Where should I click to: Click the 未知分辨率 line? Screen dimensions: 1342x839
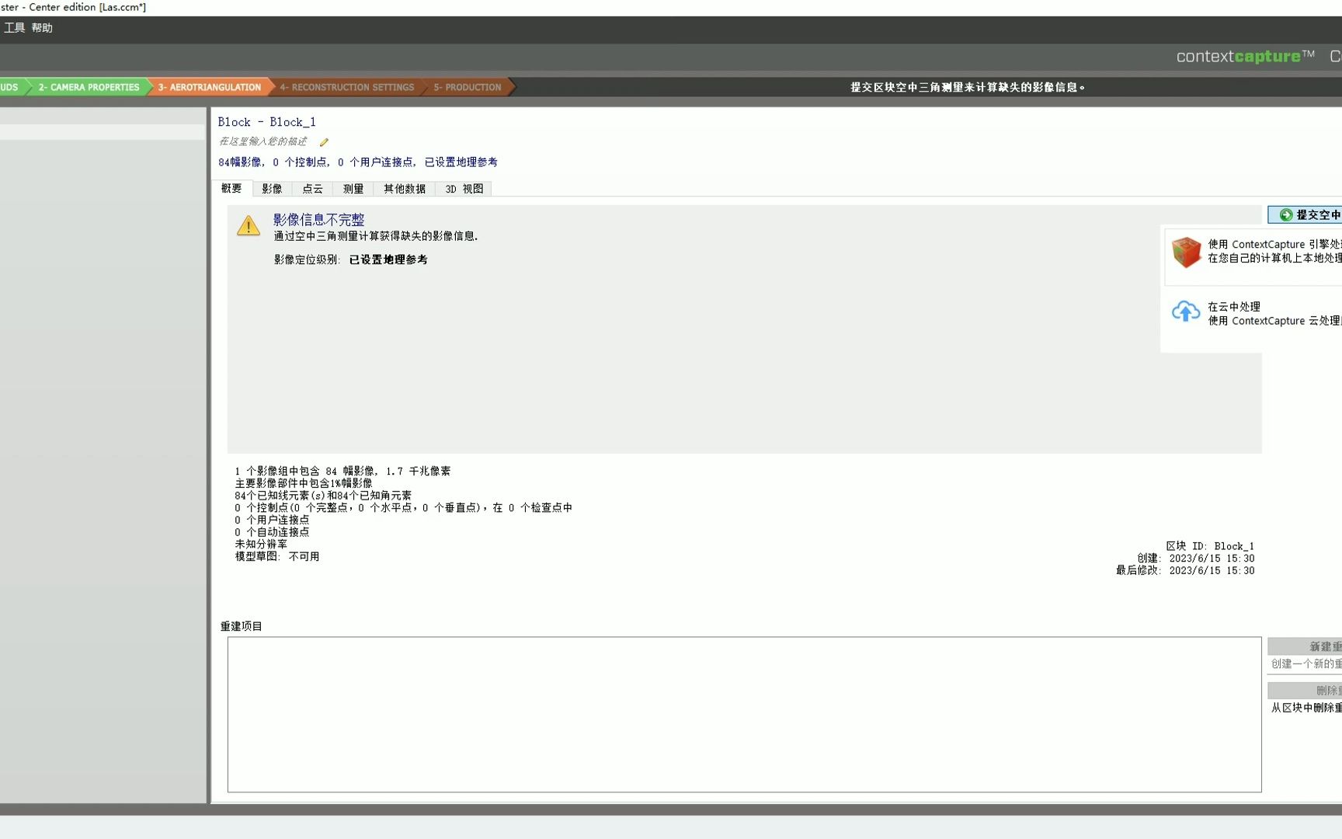coord(261,544)
